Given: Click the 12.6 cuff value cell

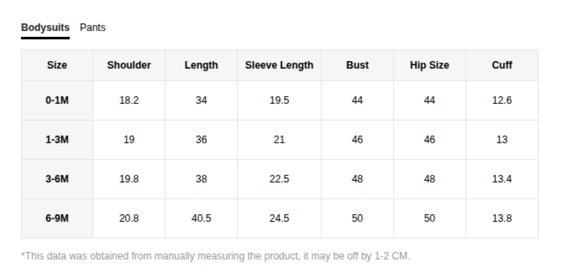Looking at the screenshot, I should coord(502,100).
